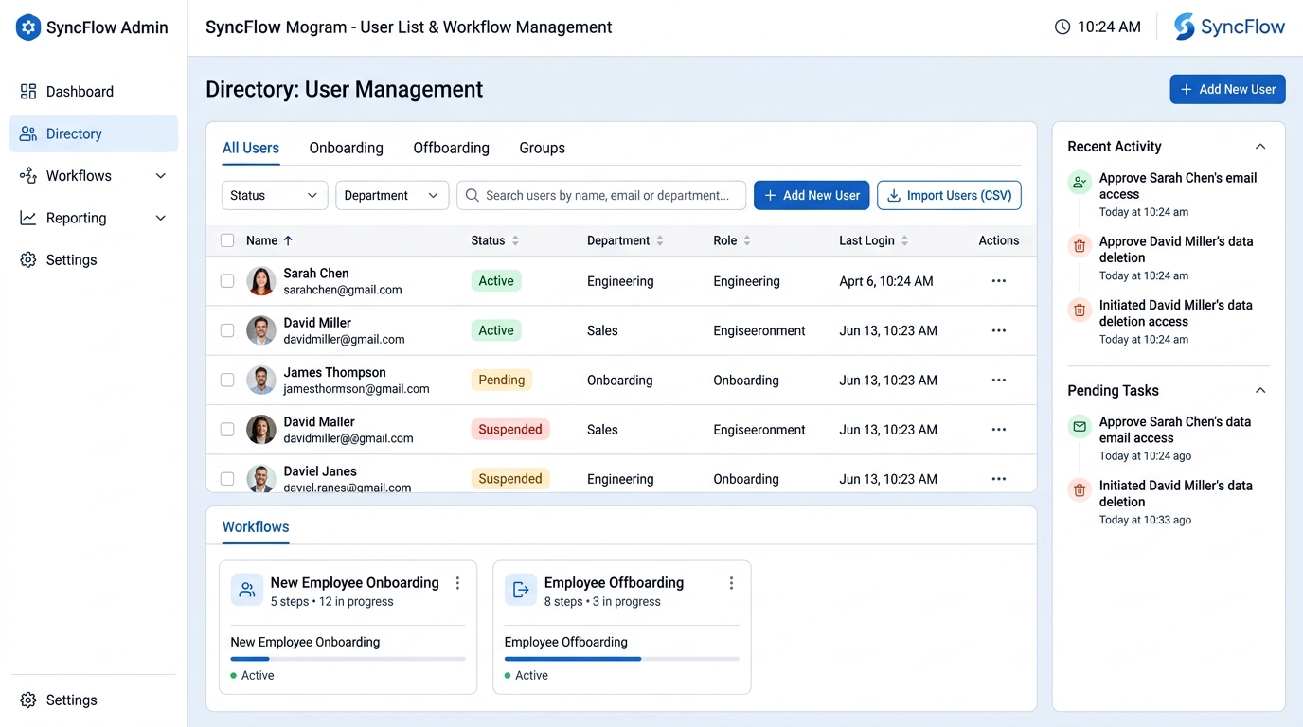Image resolution: width=1303 pixels, height=727 pixels.
Task: Open New Employee Onboarding card options menu
Action: tap(458, 583)
